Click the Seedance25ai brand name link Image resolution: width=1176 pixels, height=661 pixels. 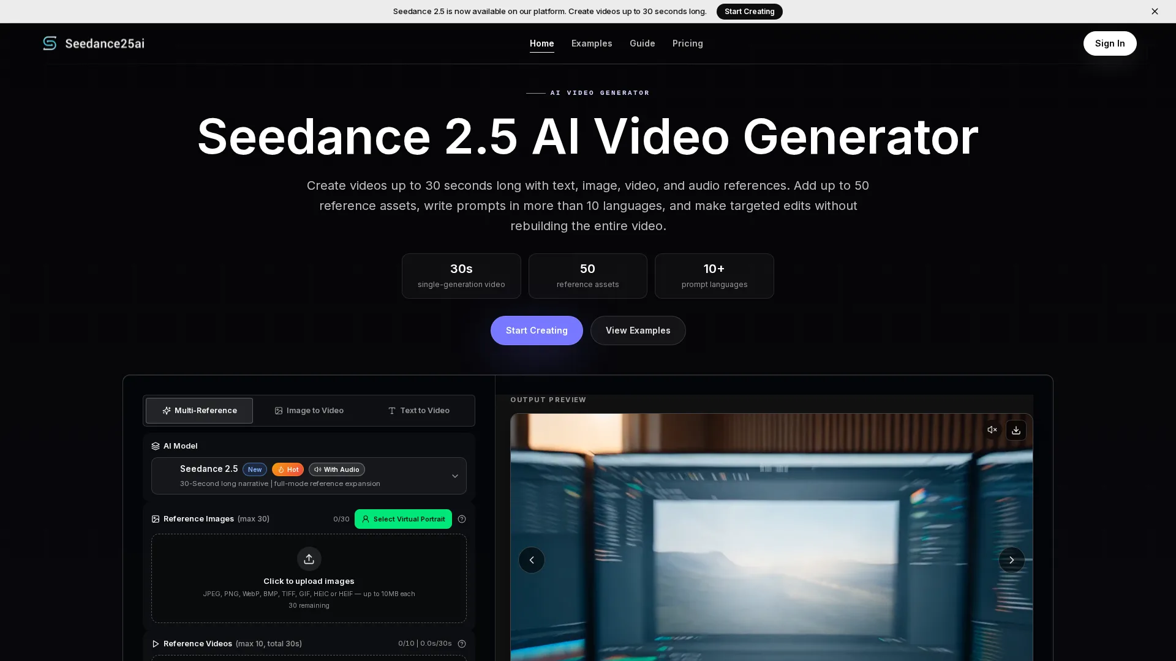[x=105, y=43]
